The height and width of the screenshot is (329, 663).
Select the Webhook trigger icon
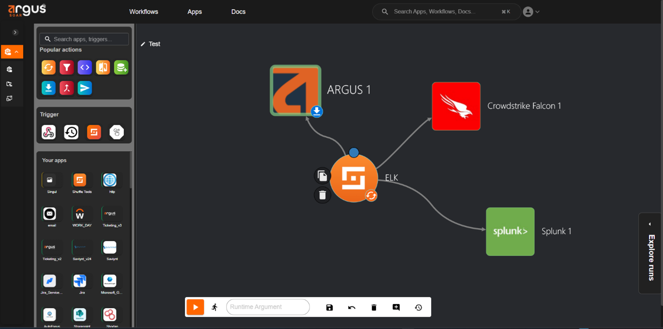point(49,133)
